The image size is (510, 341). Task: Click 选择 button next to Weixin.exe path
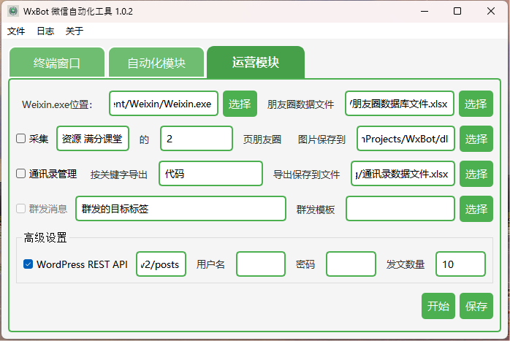pyautogui.click(x=240, y=104)
